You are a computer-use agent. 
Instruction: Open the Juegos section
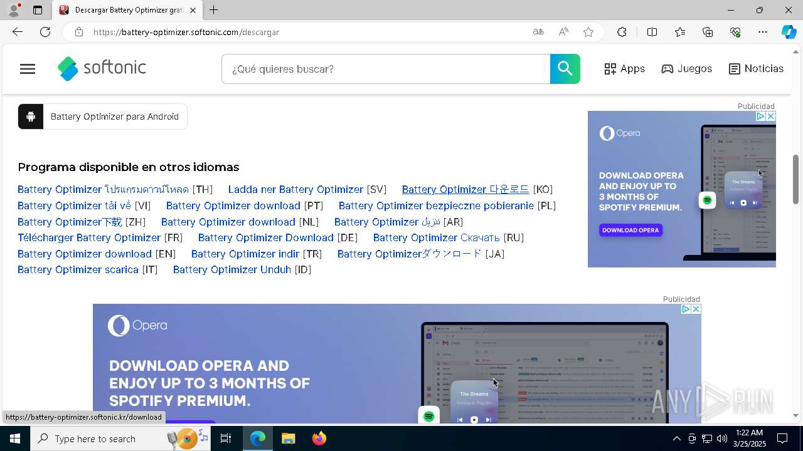pos(686,69)
